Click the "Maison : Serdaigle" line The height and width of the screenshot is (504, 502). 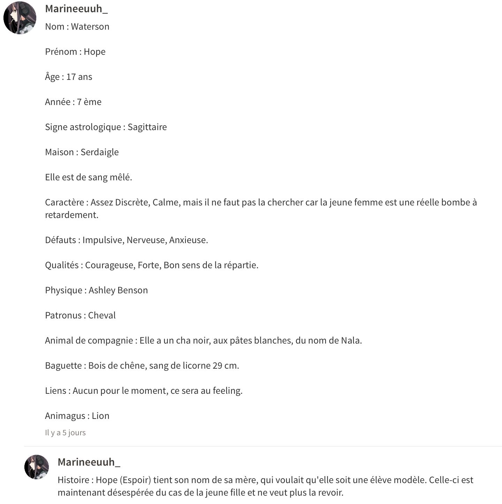tap(82, 152)
